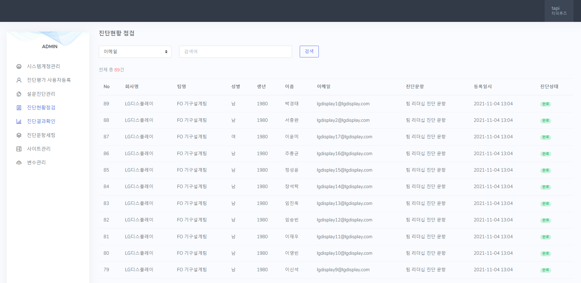
Task: Click the 완료 badge in row 88
Action: point(545,121)
